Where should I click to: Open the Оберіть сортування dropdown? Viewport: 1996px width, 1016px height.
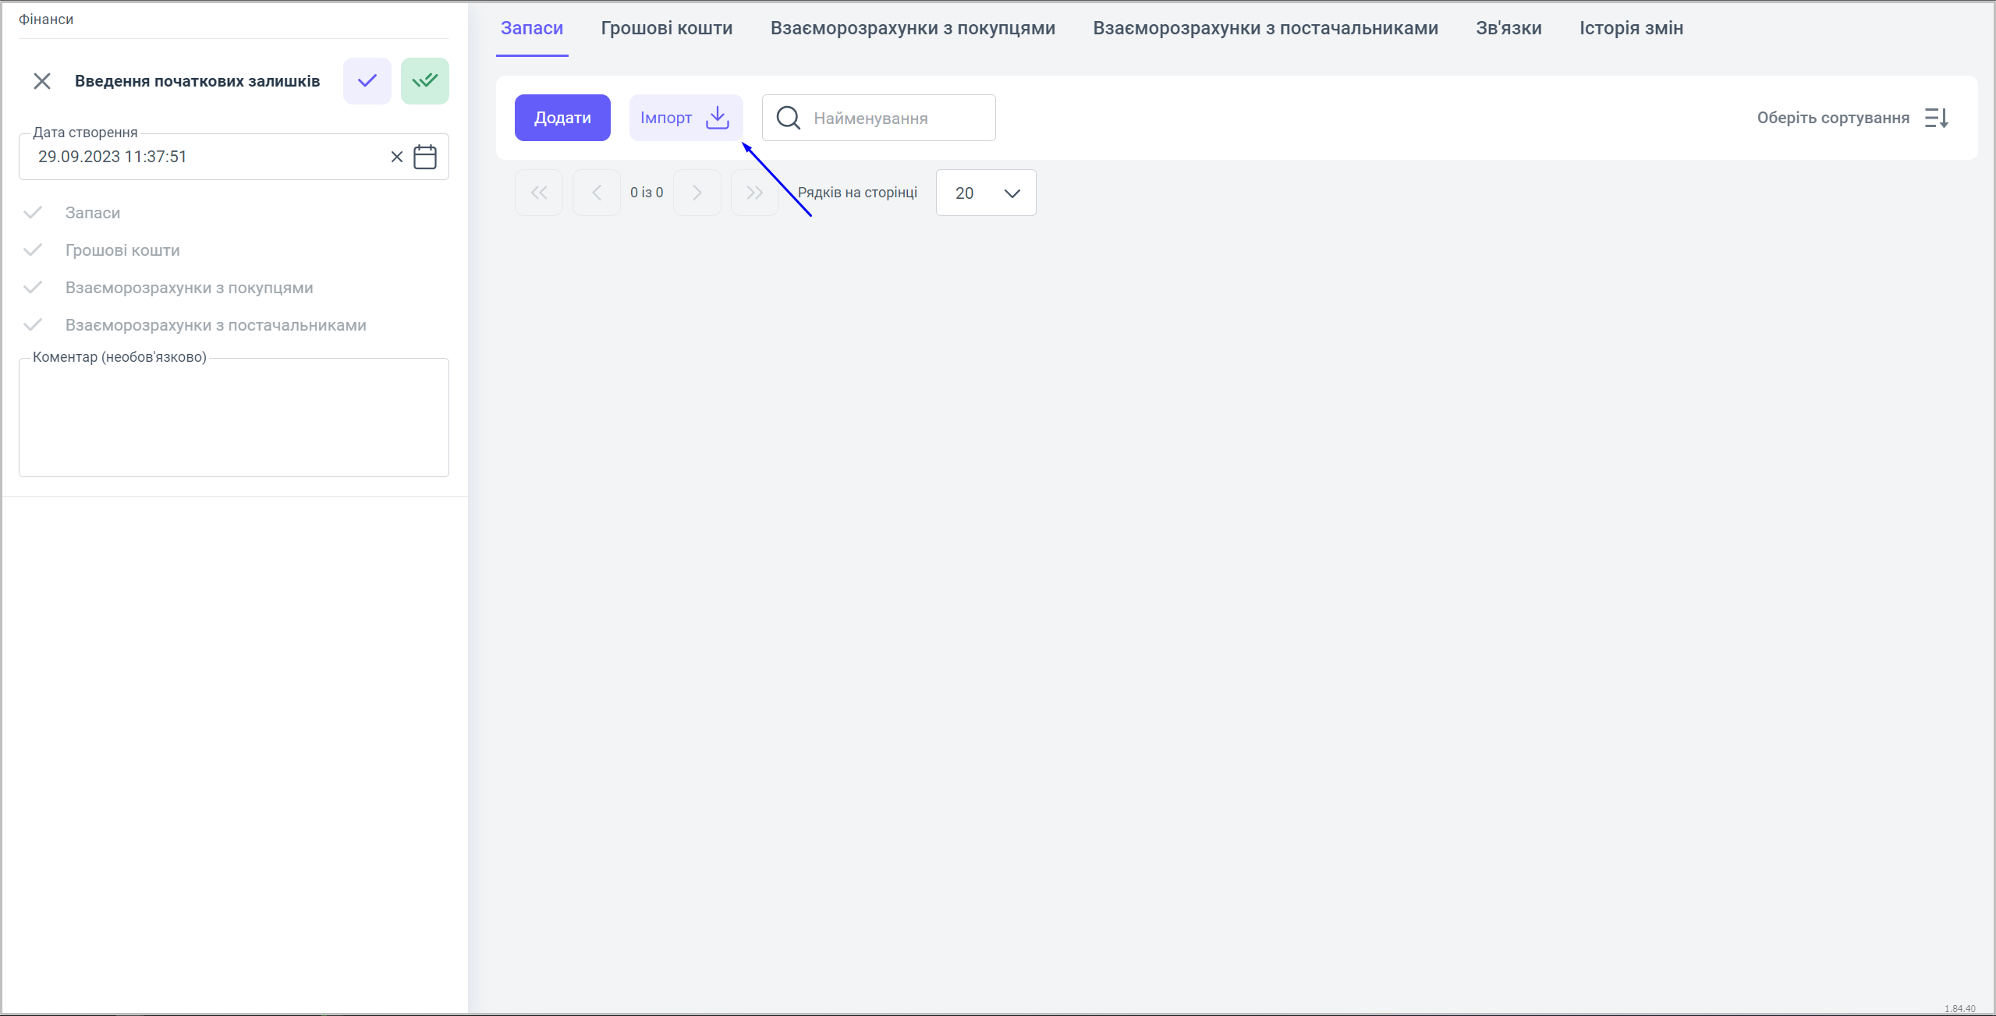click(1832, 118)
